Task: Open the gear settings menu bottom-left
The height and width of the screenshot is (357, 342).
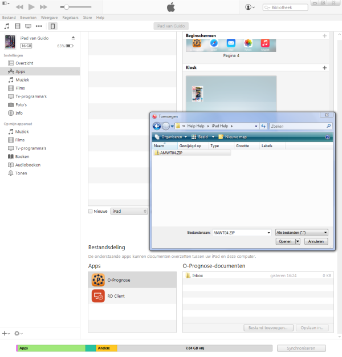Action: [x=18, y=333]
